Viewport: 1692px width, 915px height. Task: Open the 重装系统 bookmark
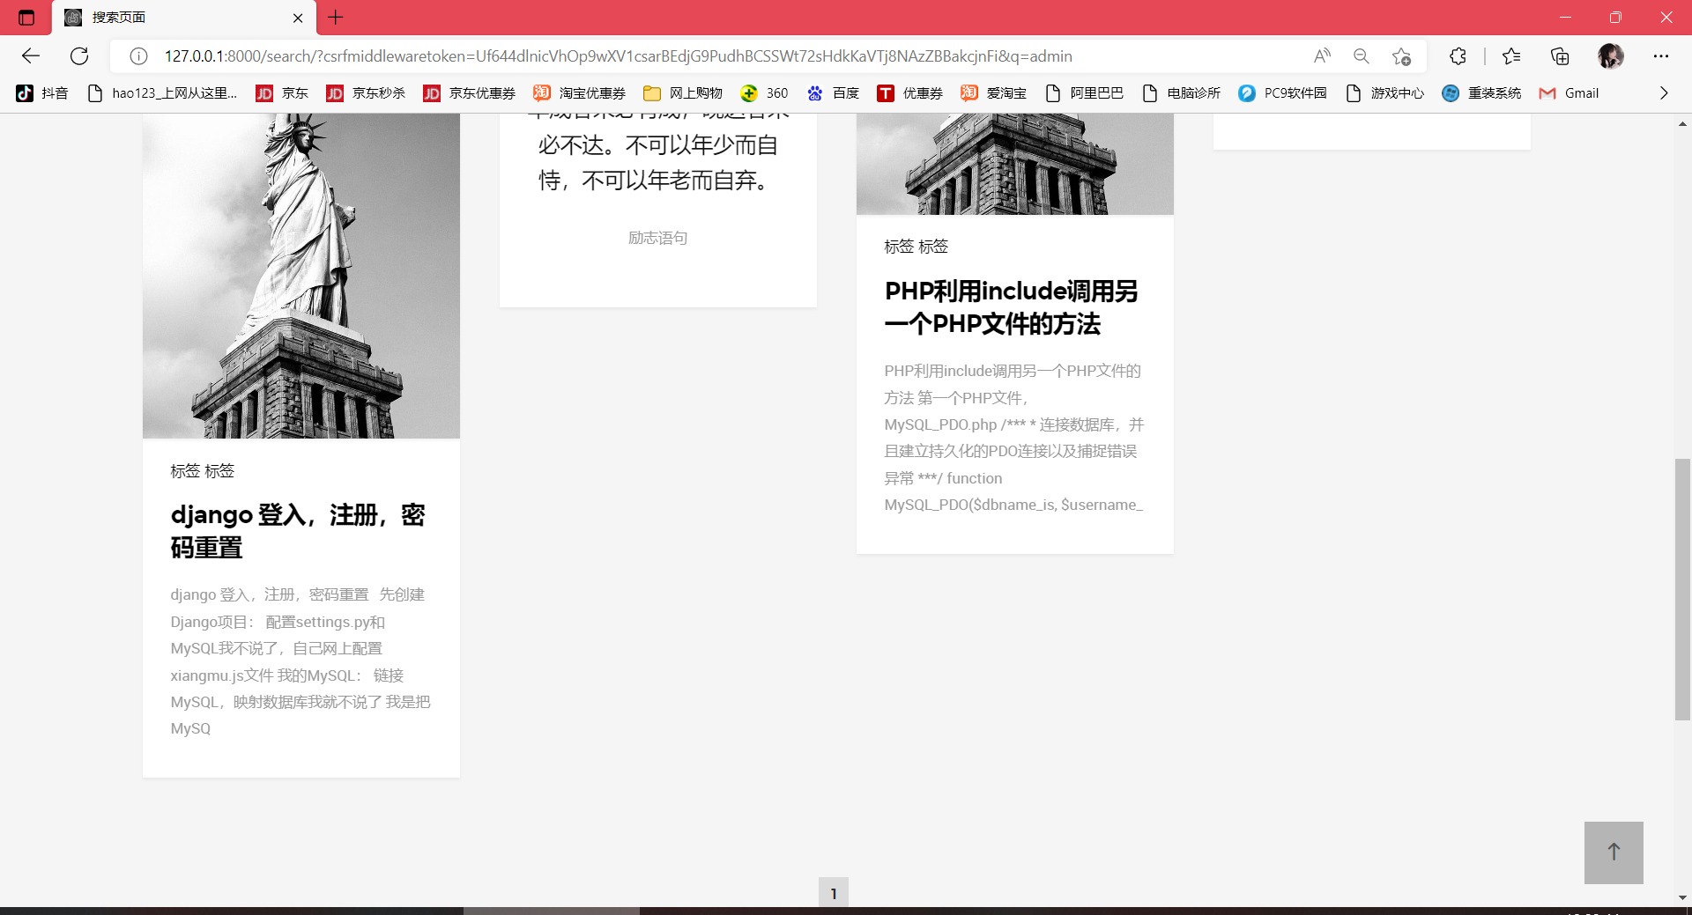tap(1481, 93)
